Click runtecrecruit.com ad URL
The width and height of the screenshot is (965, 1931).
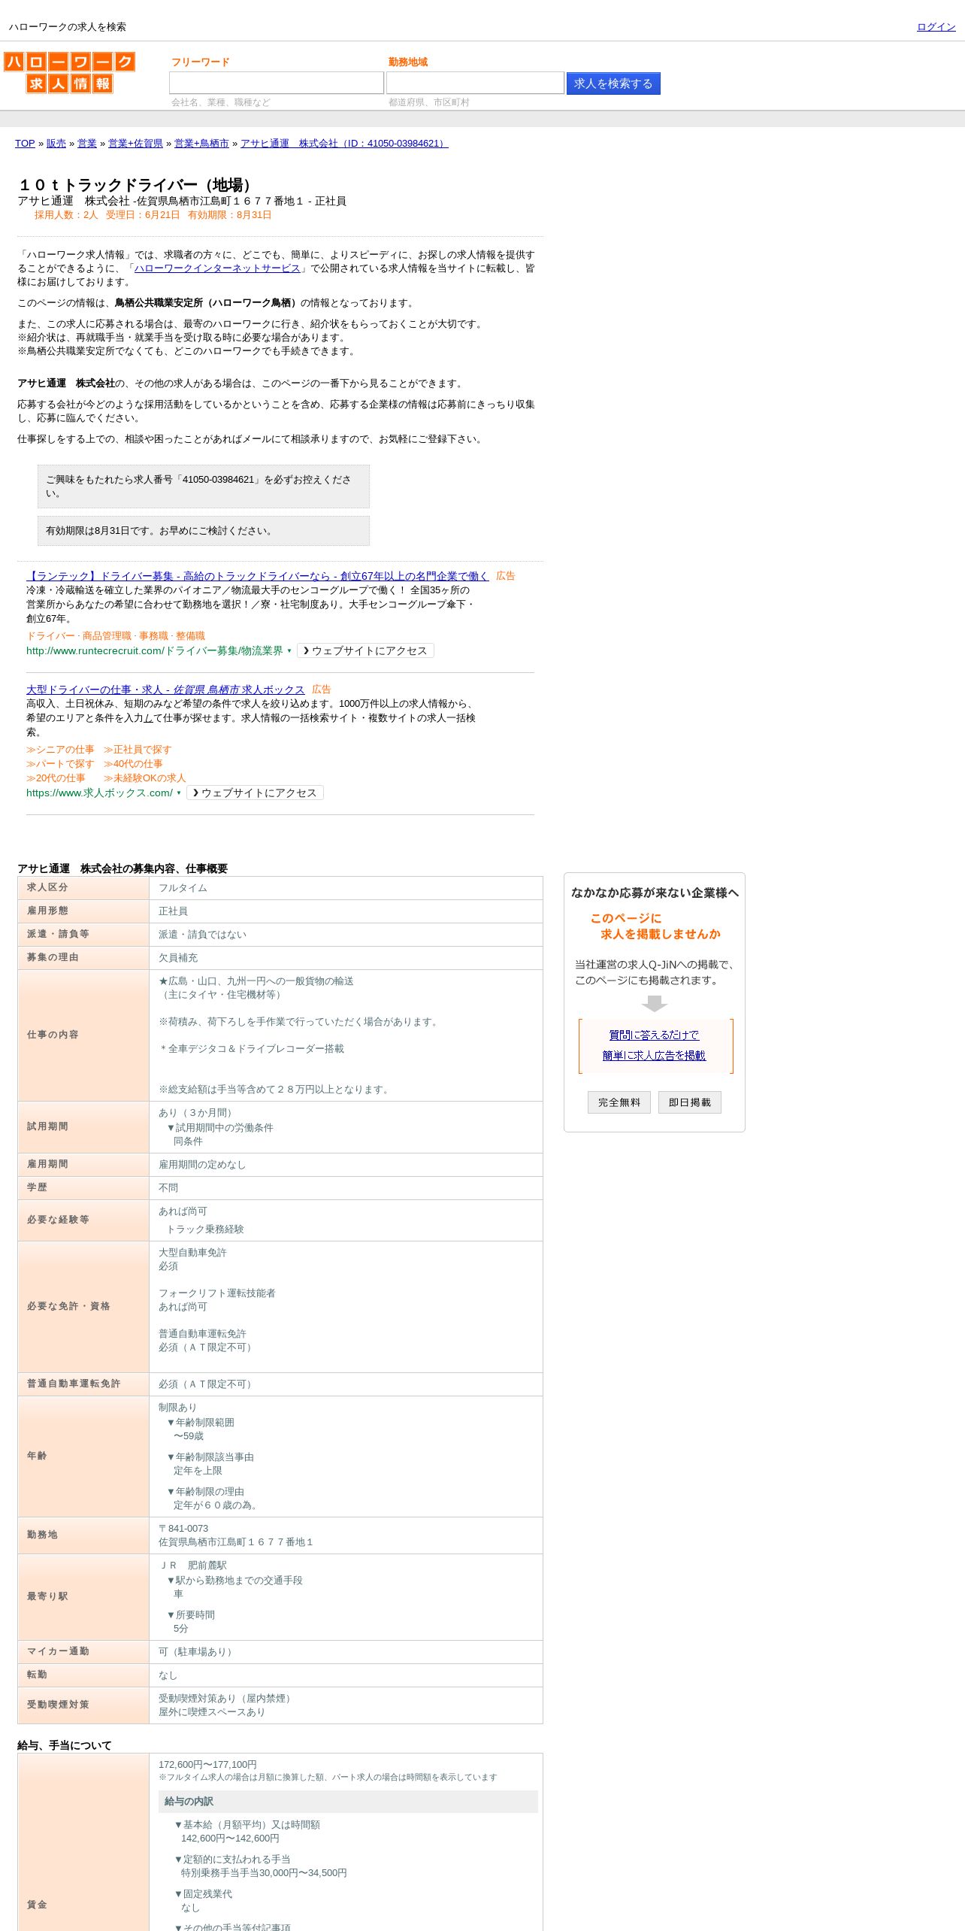tap(154, 651)
